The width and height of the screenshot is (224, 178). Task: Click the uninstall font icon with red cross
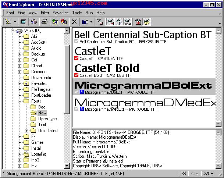click(x=64, y=22)
